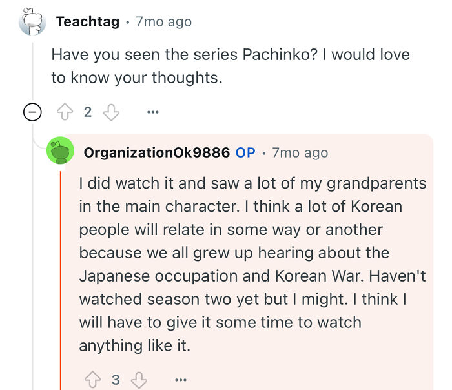Open the timestamp next to the OP badge
The image size is (452, 390).
pos(300,152)
